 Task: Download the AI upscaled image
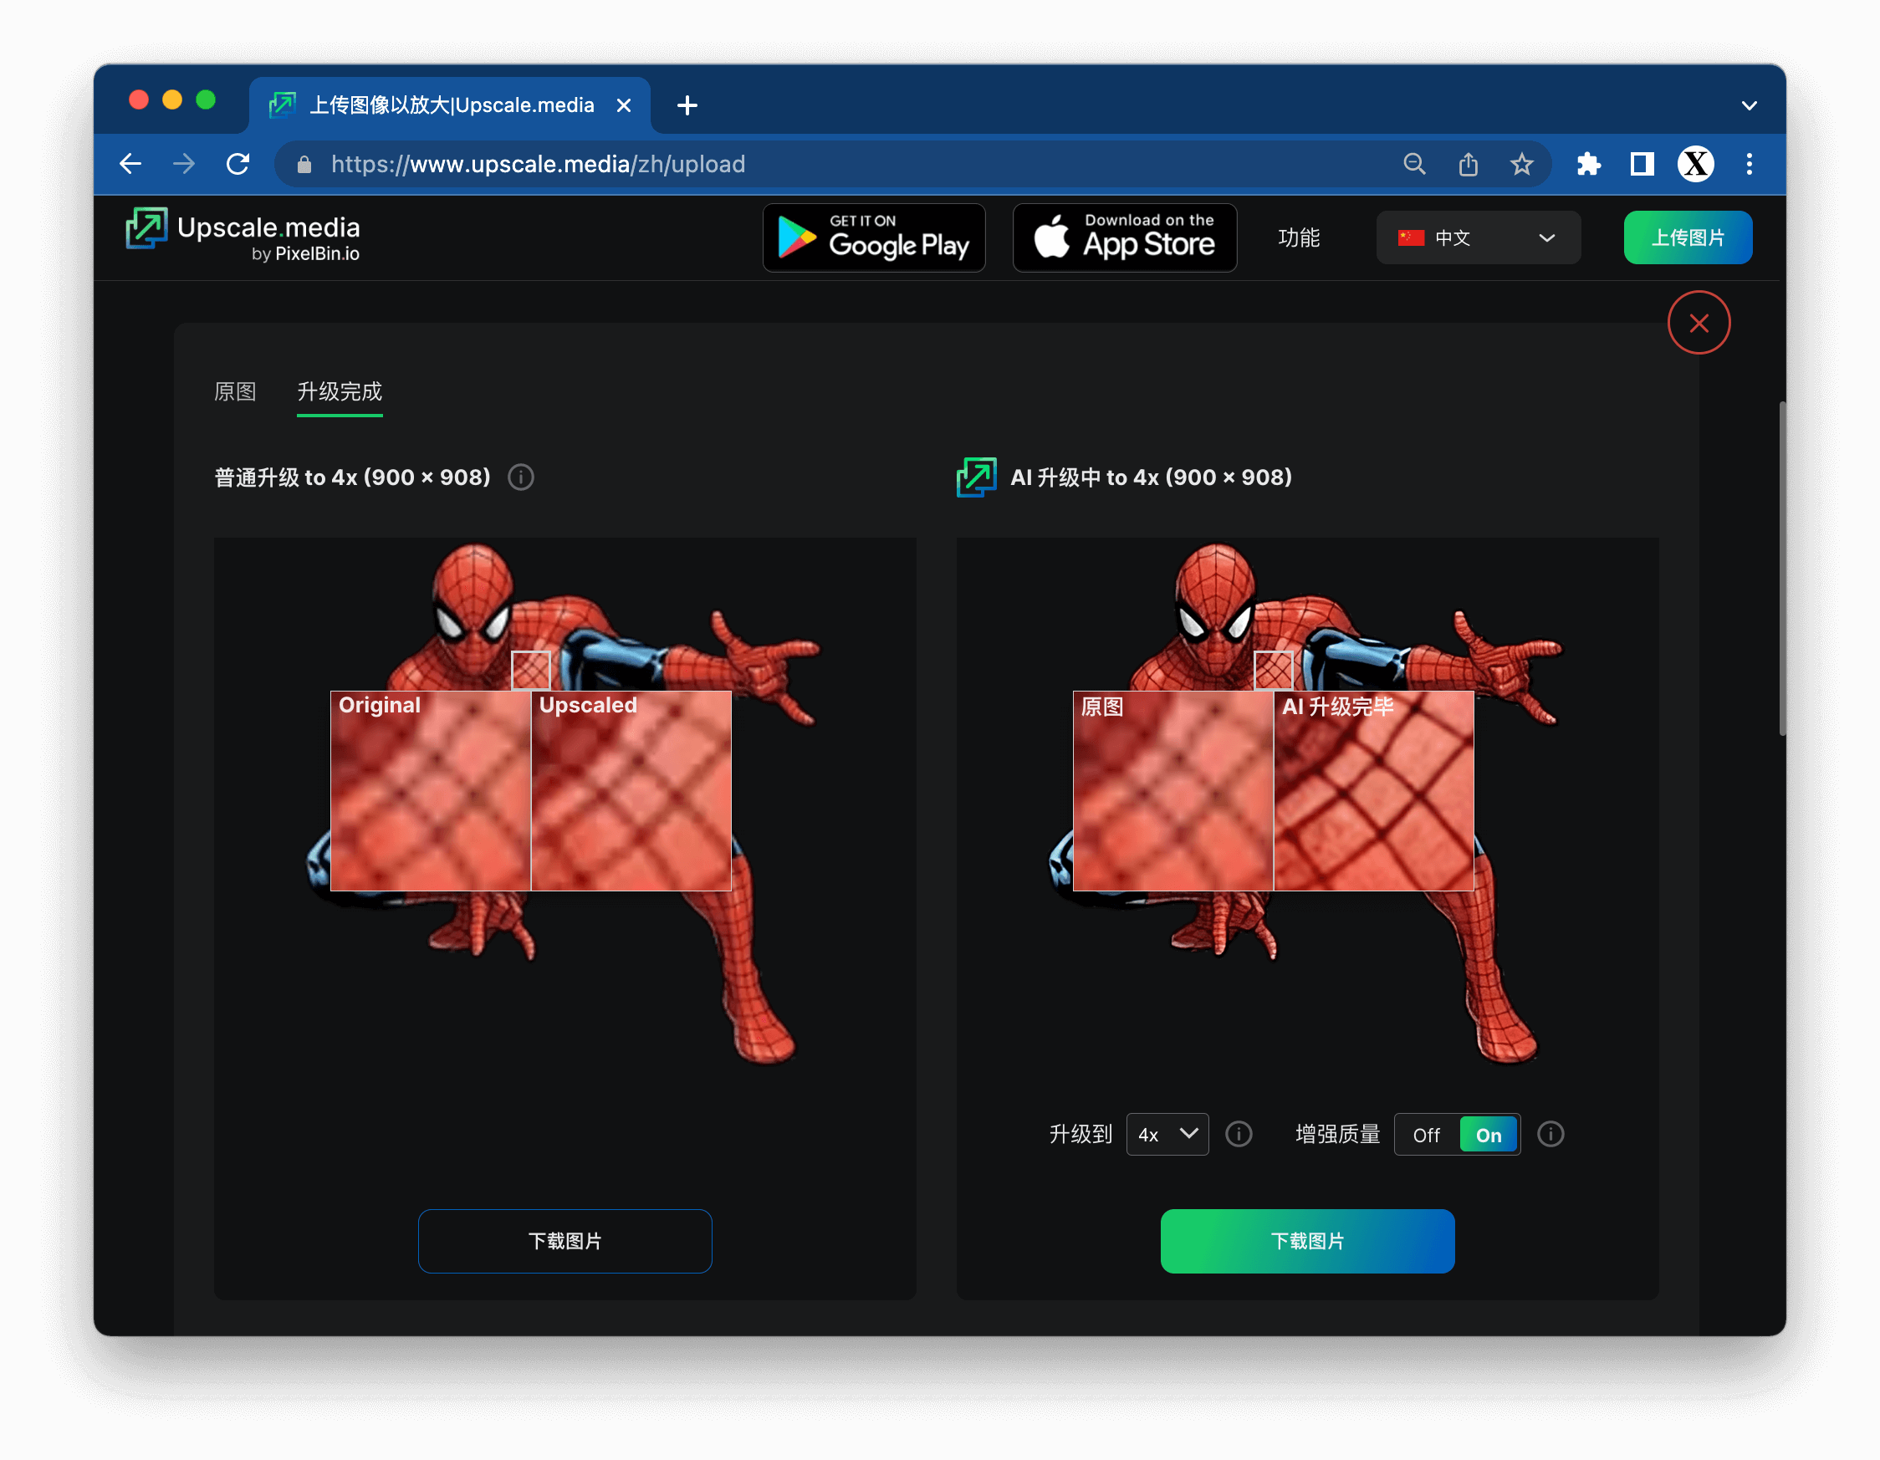[x=1308, y=1242]
